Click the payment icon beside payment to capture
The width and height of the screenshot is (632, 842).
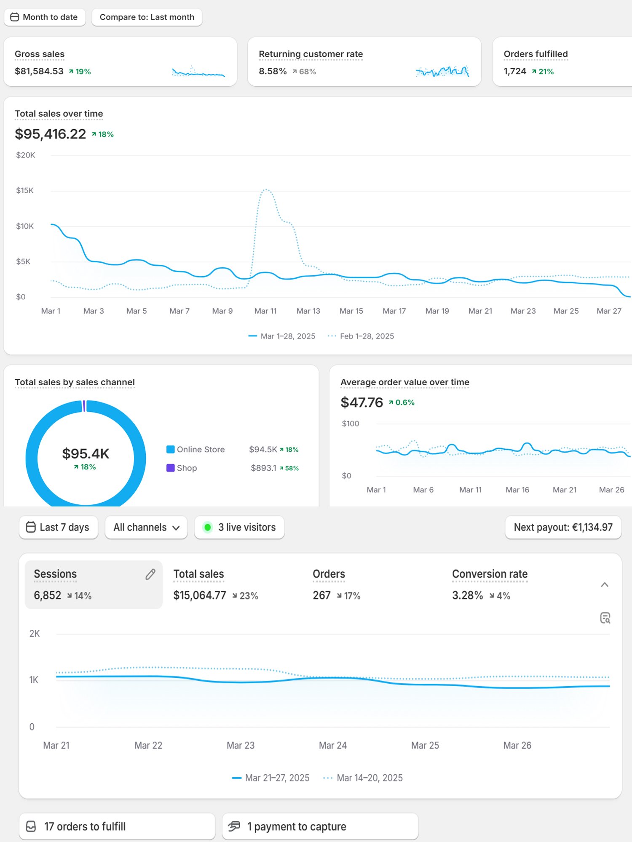(234, 826)
